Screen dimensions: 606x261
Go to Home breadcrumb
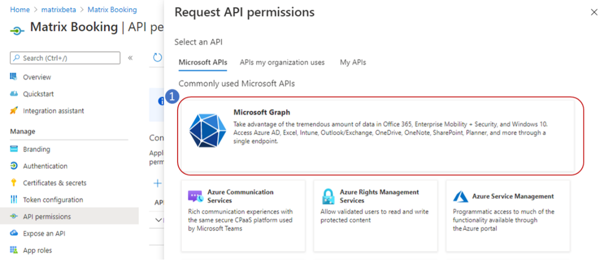pos(20,9)
